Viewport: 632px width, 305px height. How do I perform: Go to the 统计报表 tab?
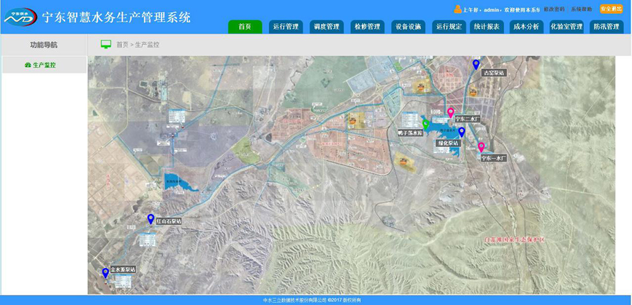pos(487,27)
